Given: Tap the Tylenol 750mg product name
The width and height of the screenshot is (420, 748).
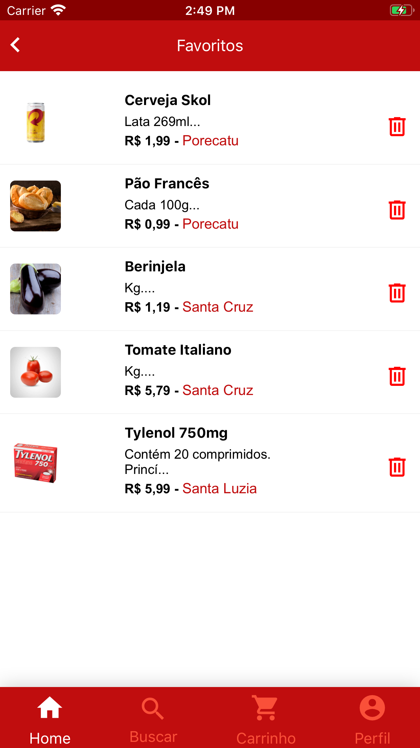Looking at the screenshot, I should point(176,433).
